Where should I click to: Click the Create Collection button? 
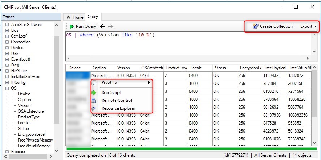tap(273, 26)
